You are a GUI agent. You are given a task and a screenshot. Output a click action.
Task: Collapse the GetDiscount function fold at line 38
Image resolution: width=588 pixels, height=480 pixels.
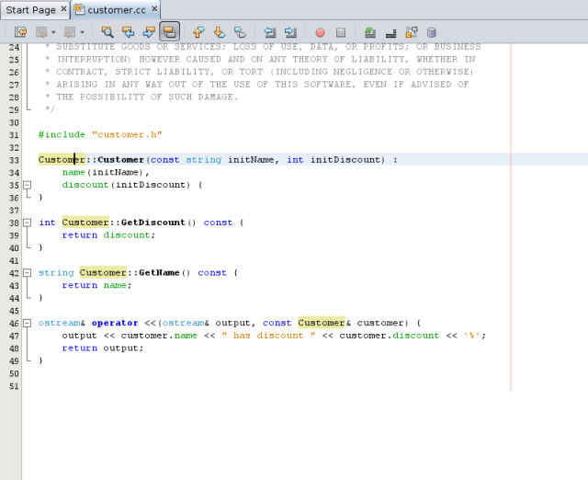pyautogui.click(x=27, y=223)
